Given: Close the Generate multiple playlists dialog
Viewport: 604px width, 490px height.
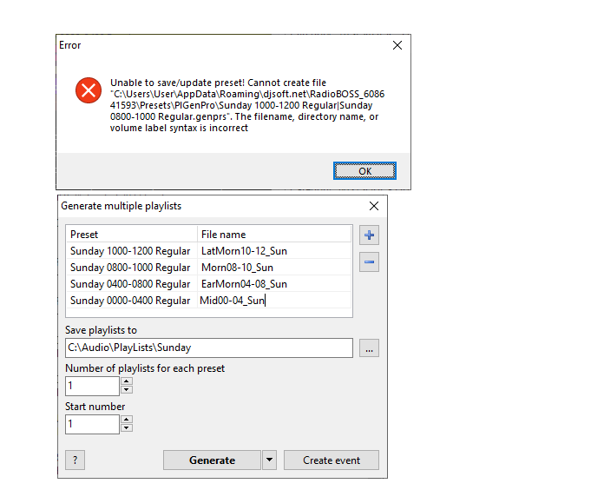Looking at the screenshot, I should (x=374, y=207).
